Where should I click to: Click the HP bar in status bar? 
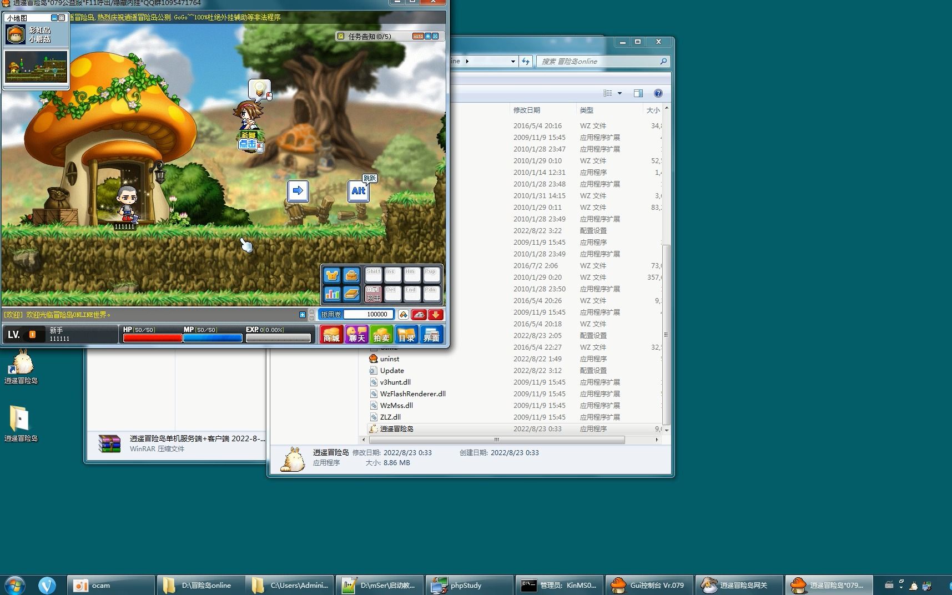pos(153,338)
